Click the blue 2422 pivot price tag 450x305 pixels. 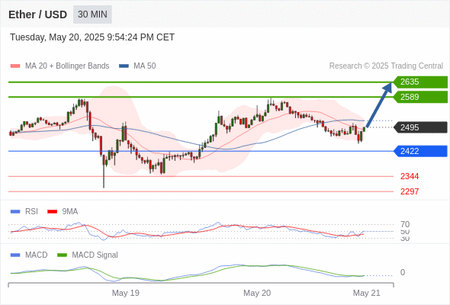click(x=420, y=151)
